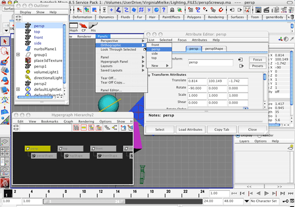Collapse the Transform Attributes section
Screen dimensions: 295x207
[149, 75]
